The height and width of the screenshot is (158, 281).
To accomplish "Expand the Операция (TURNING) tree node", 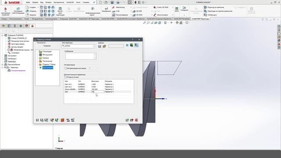I will [2, 35].
